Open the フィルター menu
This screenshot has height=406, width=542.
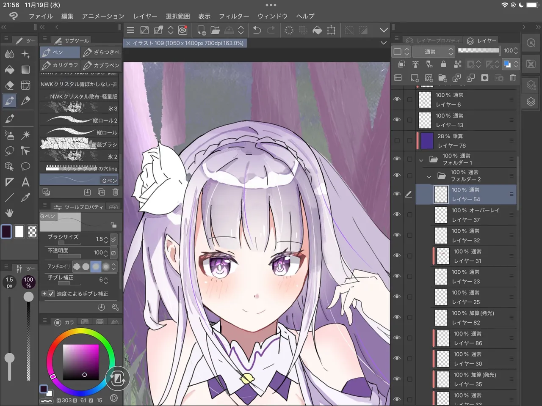pyautogui.click(x=234, y=16)
